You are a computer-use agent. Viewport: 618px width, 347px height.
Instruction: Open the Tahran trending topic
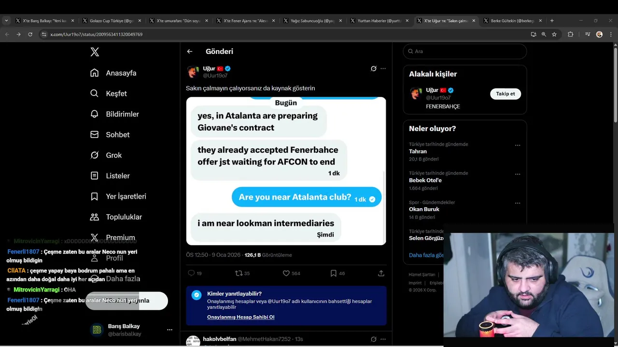click(x=418, y=151)
